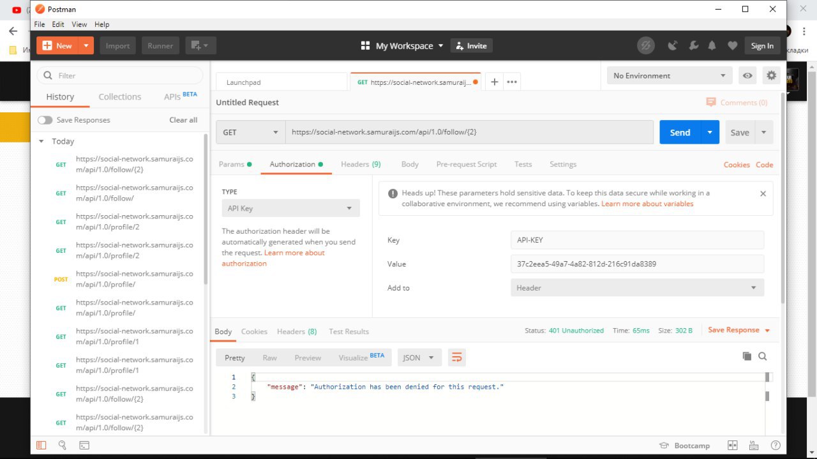Toggle word wrap in response body
Screen dimensions: 817x459
[456, 357]
